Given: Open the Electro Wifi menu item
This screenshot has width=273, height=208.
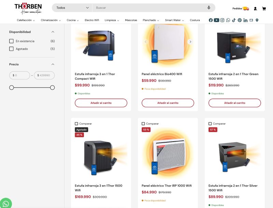Looking at the screenshot, I should [x=92, y=20].
